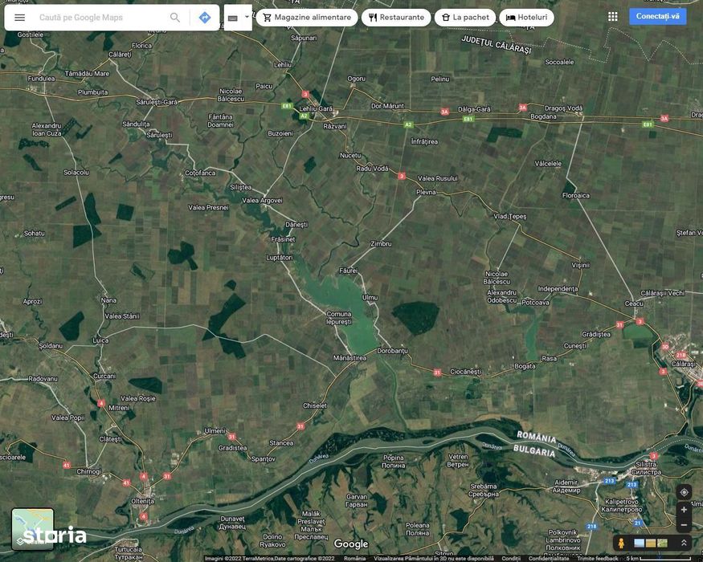Image resolution: width=703 pixels, height=562 pixels.
Task: Open the third imagery thumbnail in strip
Action: pos(662,544)
